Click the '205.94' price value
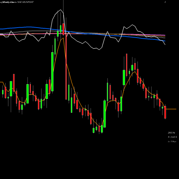Image resolution: width=179 pixels, height=179 pixels. point(171,133)
